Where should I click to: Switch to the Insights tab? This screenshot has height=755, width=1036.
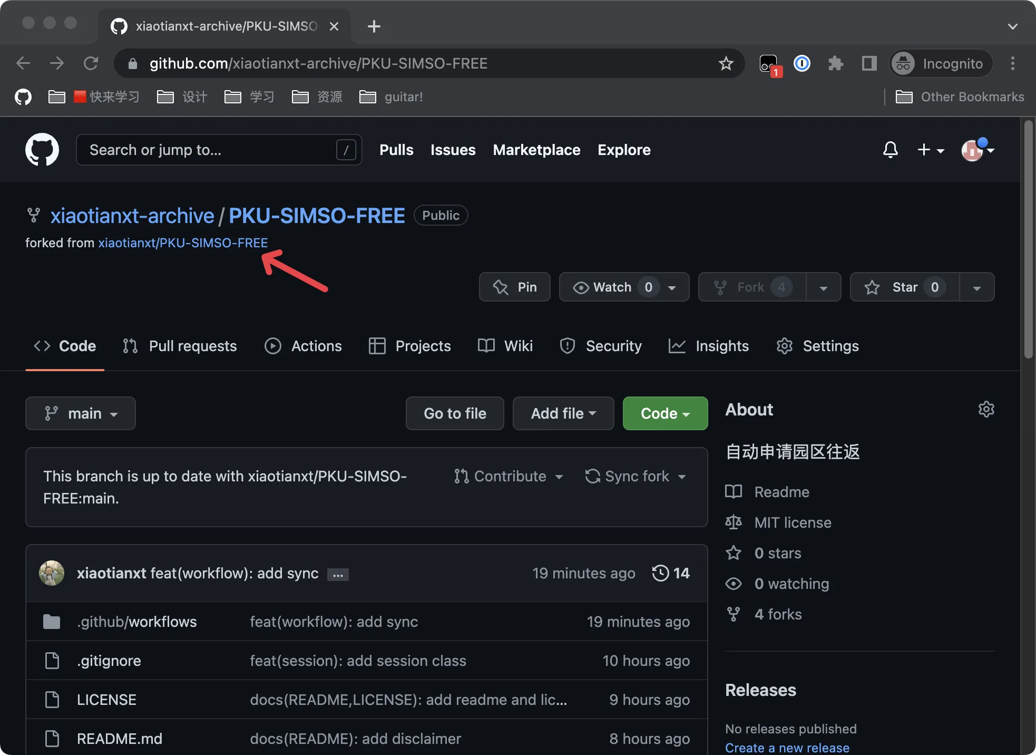click(x=709, y=346)
